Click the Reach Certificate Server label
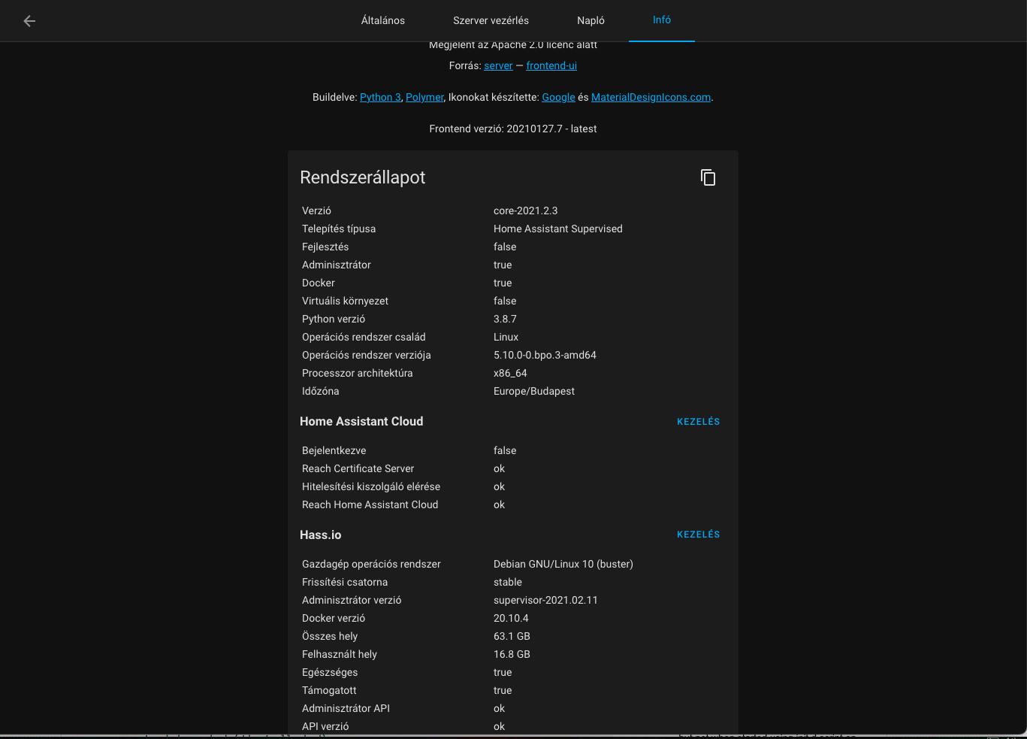The image size is (1027, 739). click(x=358, y=468)
